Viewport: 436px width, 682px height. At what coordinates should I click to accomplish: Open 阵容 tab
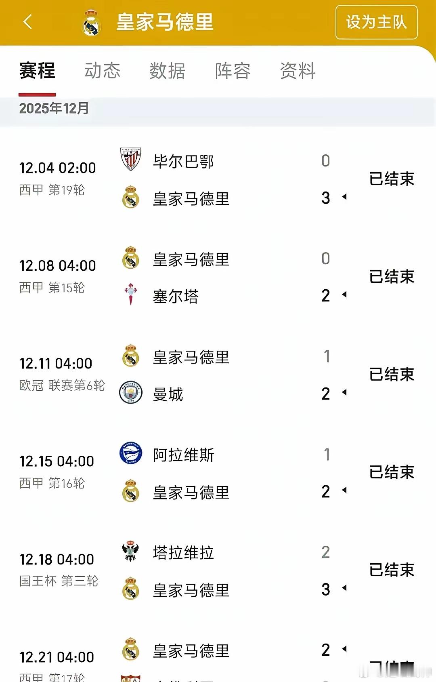pos(233,71)
